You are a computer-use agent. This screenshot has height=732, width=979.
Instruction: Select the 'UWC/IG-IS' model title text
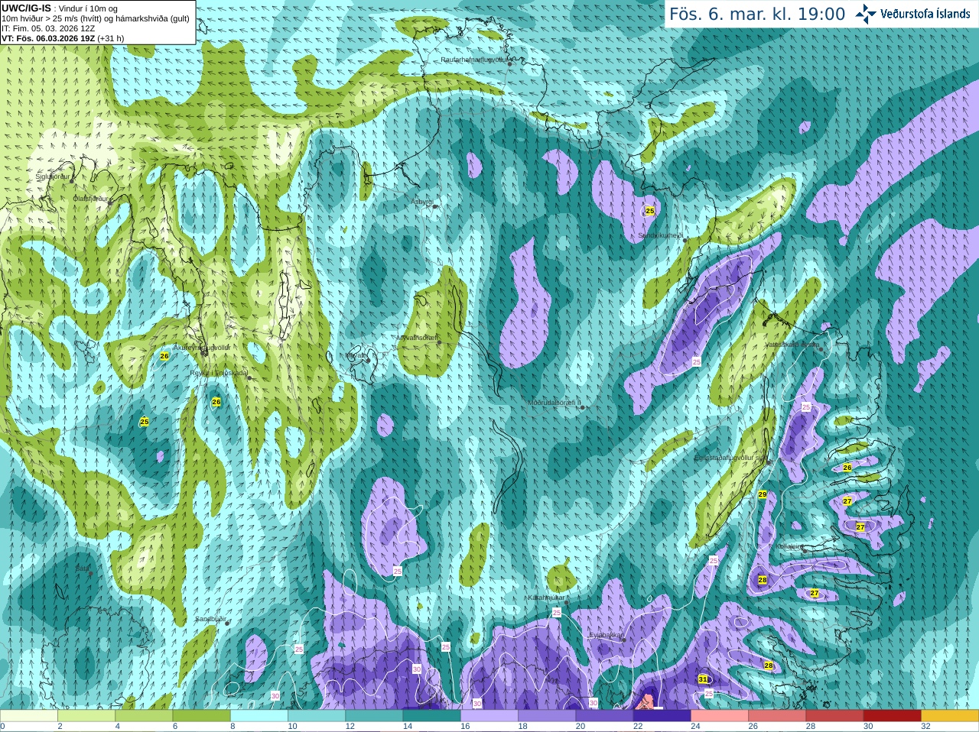(26, 8)
